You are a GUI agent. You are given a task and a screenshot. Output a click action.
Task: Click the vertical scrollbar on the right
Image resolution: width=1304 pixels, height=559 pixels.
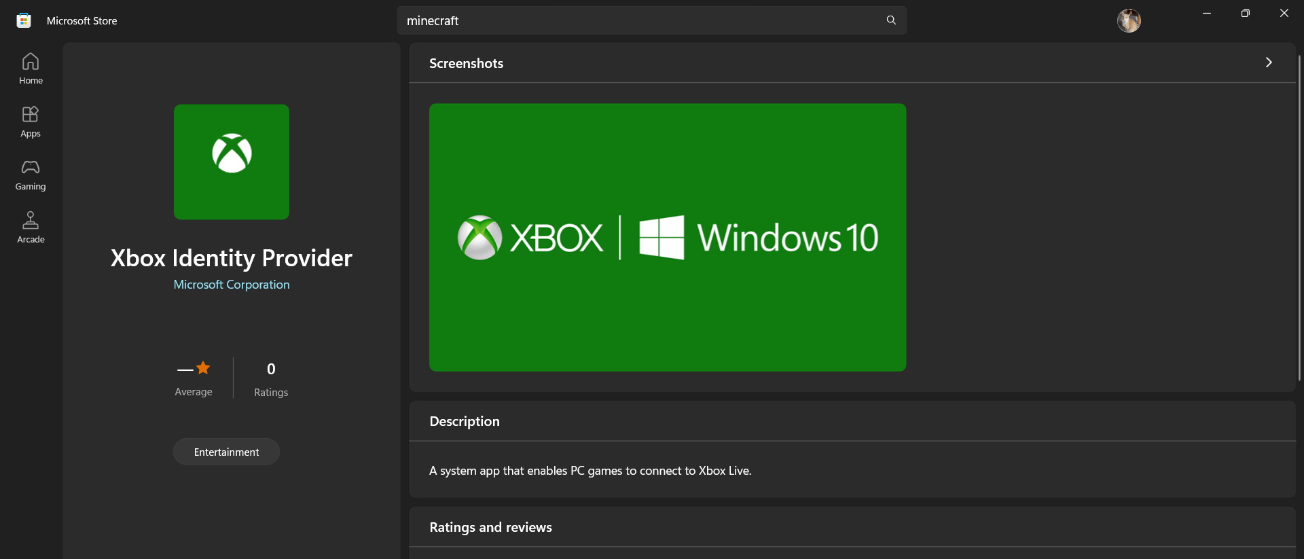[x=1299, y=217]
